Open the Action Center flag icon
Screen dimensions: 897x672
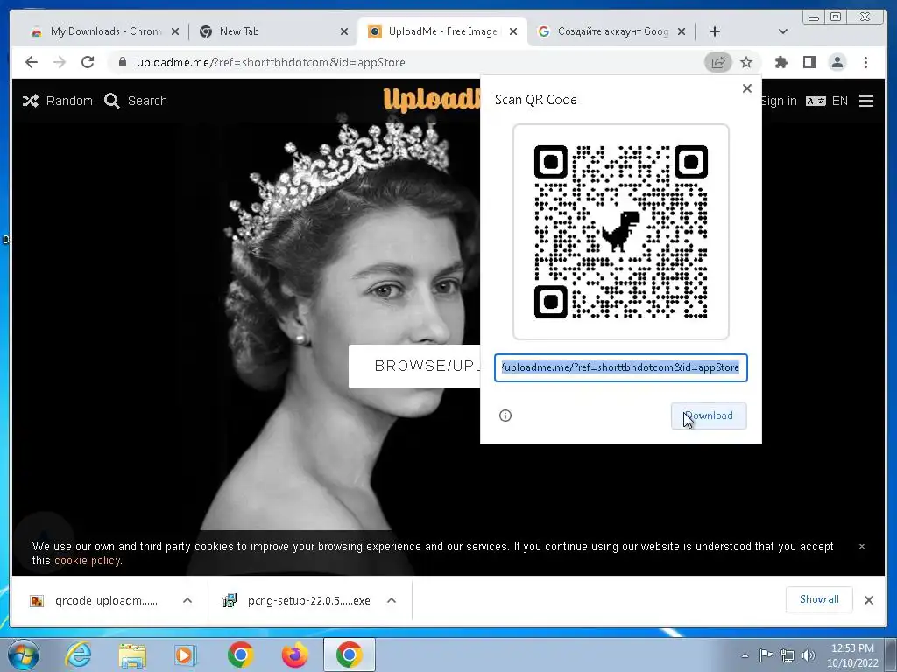click(x=766, y=655)
